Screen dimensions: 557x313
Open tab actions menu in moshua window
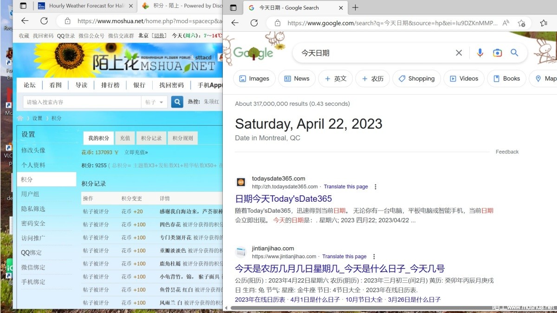23,6
